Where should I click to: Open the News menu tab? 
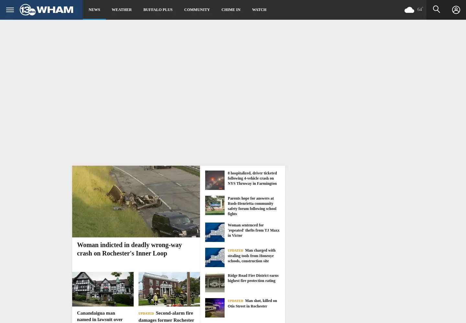[x=94, y=10]
